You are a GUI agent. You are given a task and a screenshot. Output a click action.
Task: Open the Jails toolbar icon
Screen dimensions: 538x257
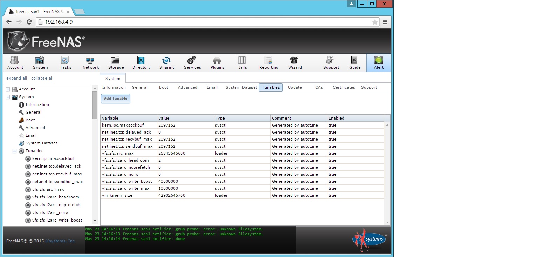click(x=242, y=63)
